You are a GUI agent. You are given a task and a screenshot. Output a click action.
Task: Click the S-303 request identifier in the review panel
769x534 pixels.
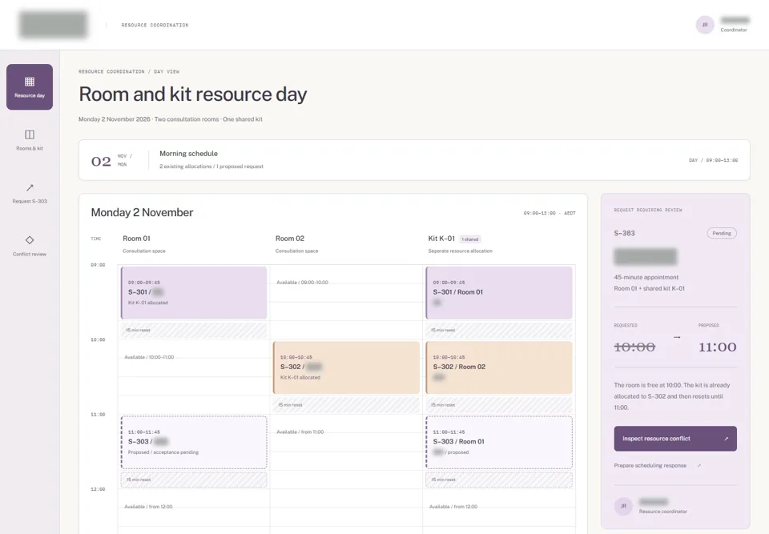pyautogui.click(x=624, y=234)
